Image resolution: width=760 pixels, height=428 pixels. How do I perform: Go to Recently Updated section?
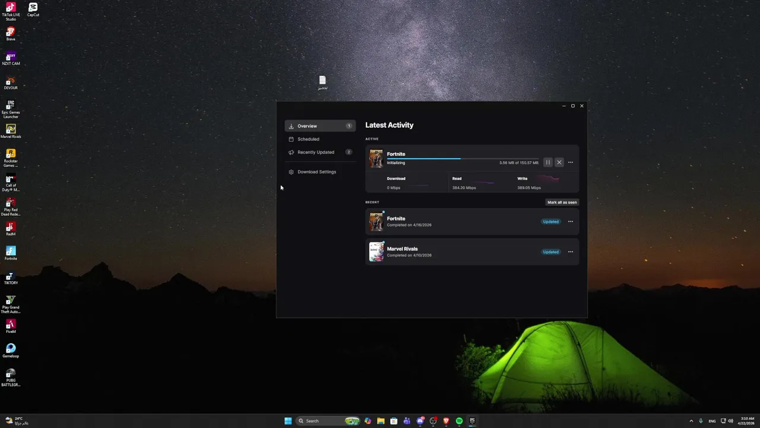[320, 152]
